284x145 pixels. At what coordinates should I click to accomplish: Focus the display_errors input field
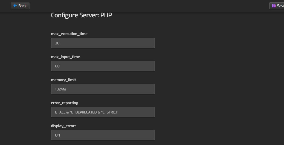103,135
